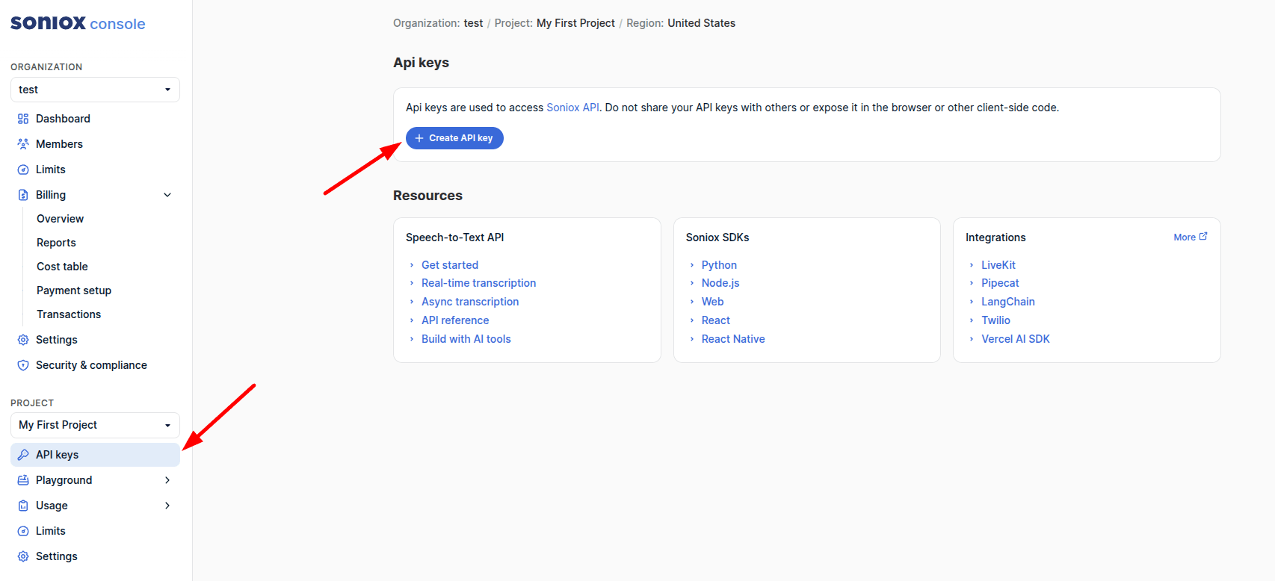Click the Members people icon
The image size is (1275, 581).
(x=23, y=144)
